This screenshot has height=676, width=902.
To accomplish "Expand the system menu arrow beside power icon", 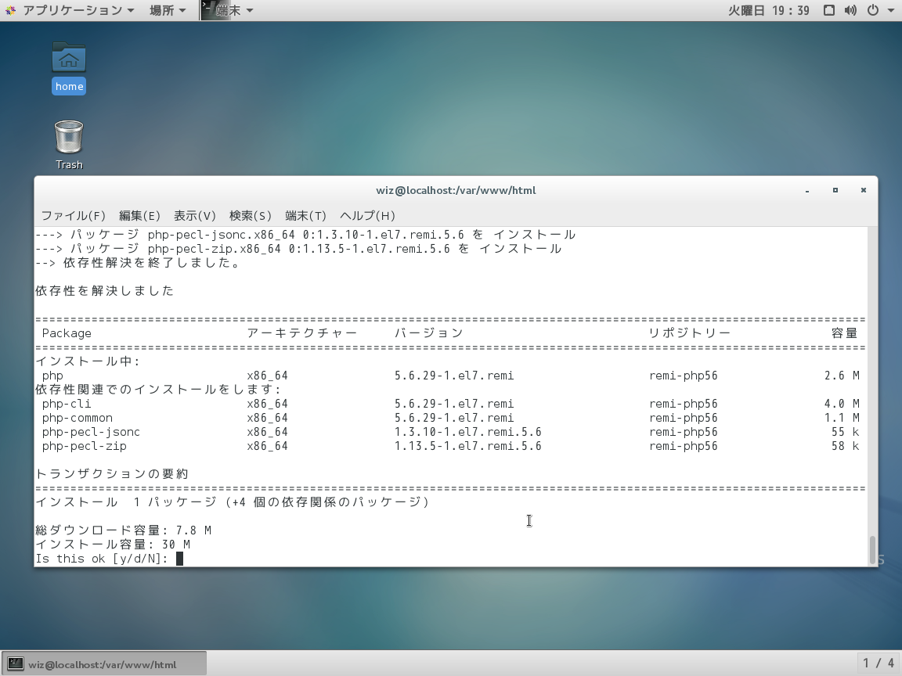I will tap(890, 10).
